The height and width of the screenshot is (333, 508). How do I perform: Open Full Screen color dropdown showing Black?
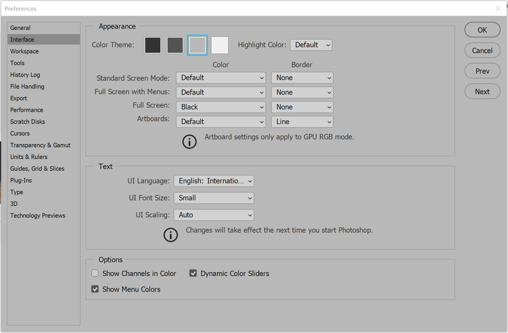click(x=221, y=107)
